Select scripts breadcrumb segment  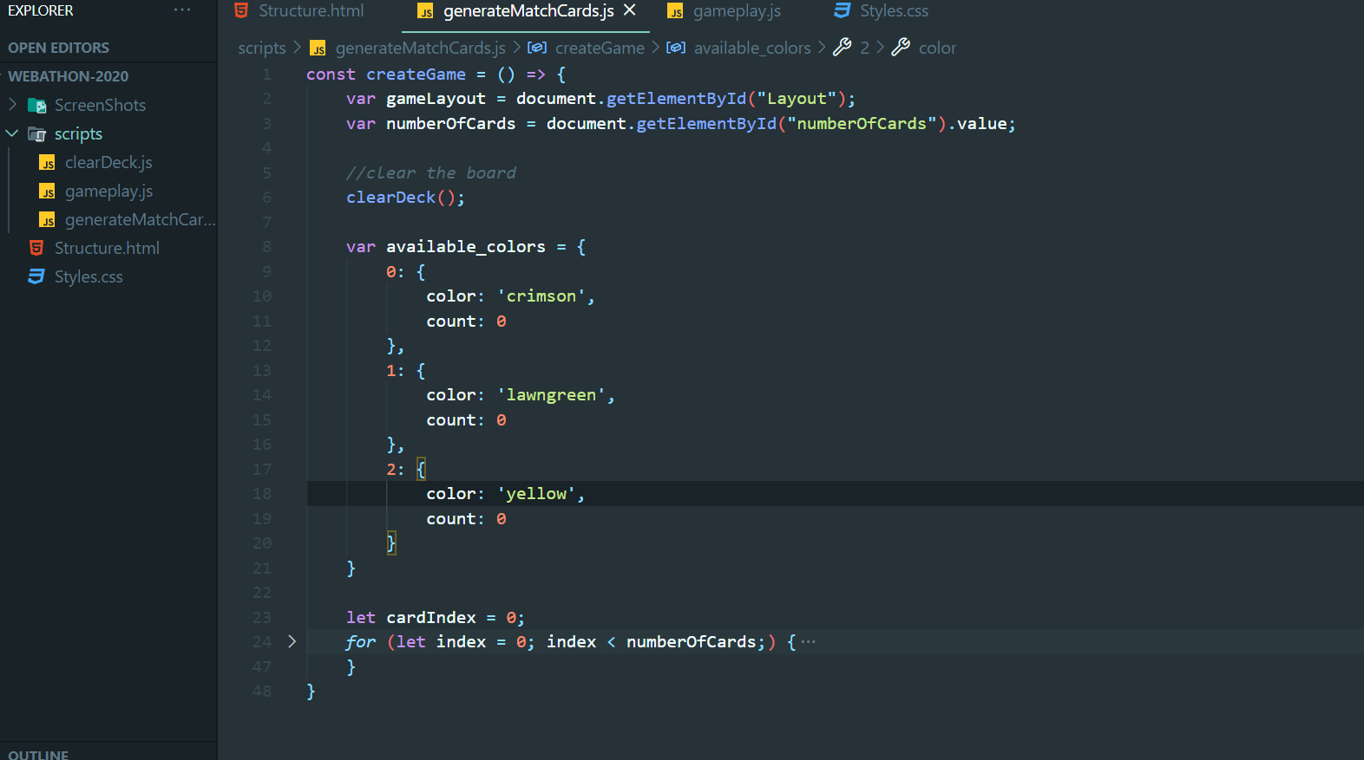[x=262, y=48]
